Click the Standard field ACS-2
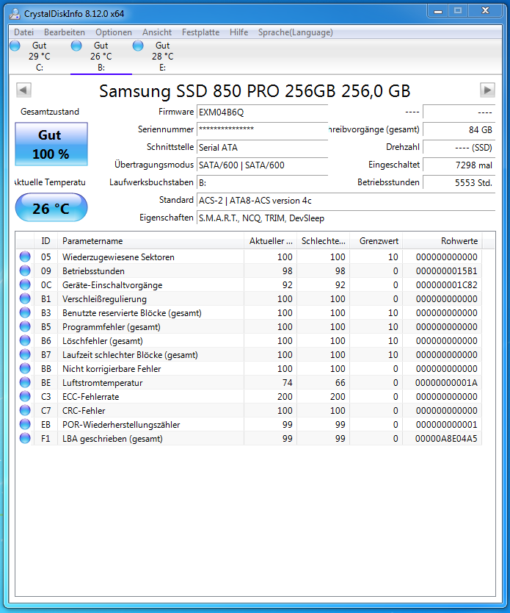The width and height of the screenshot is (510, 613). click(346, 201)
